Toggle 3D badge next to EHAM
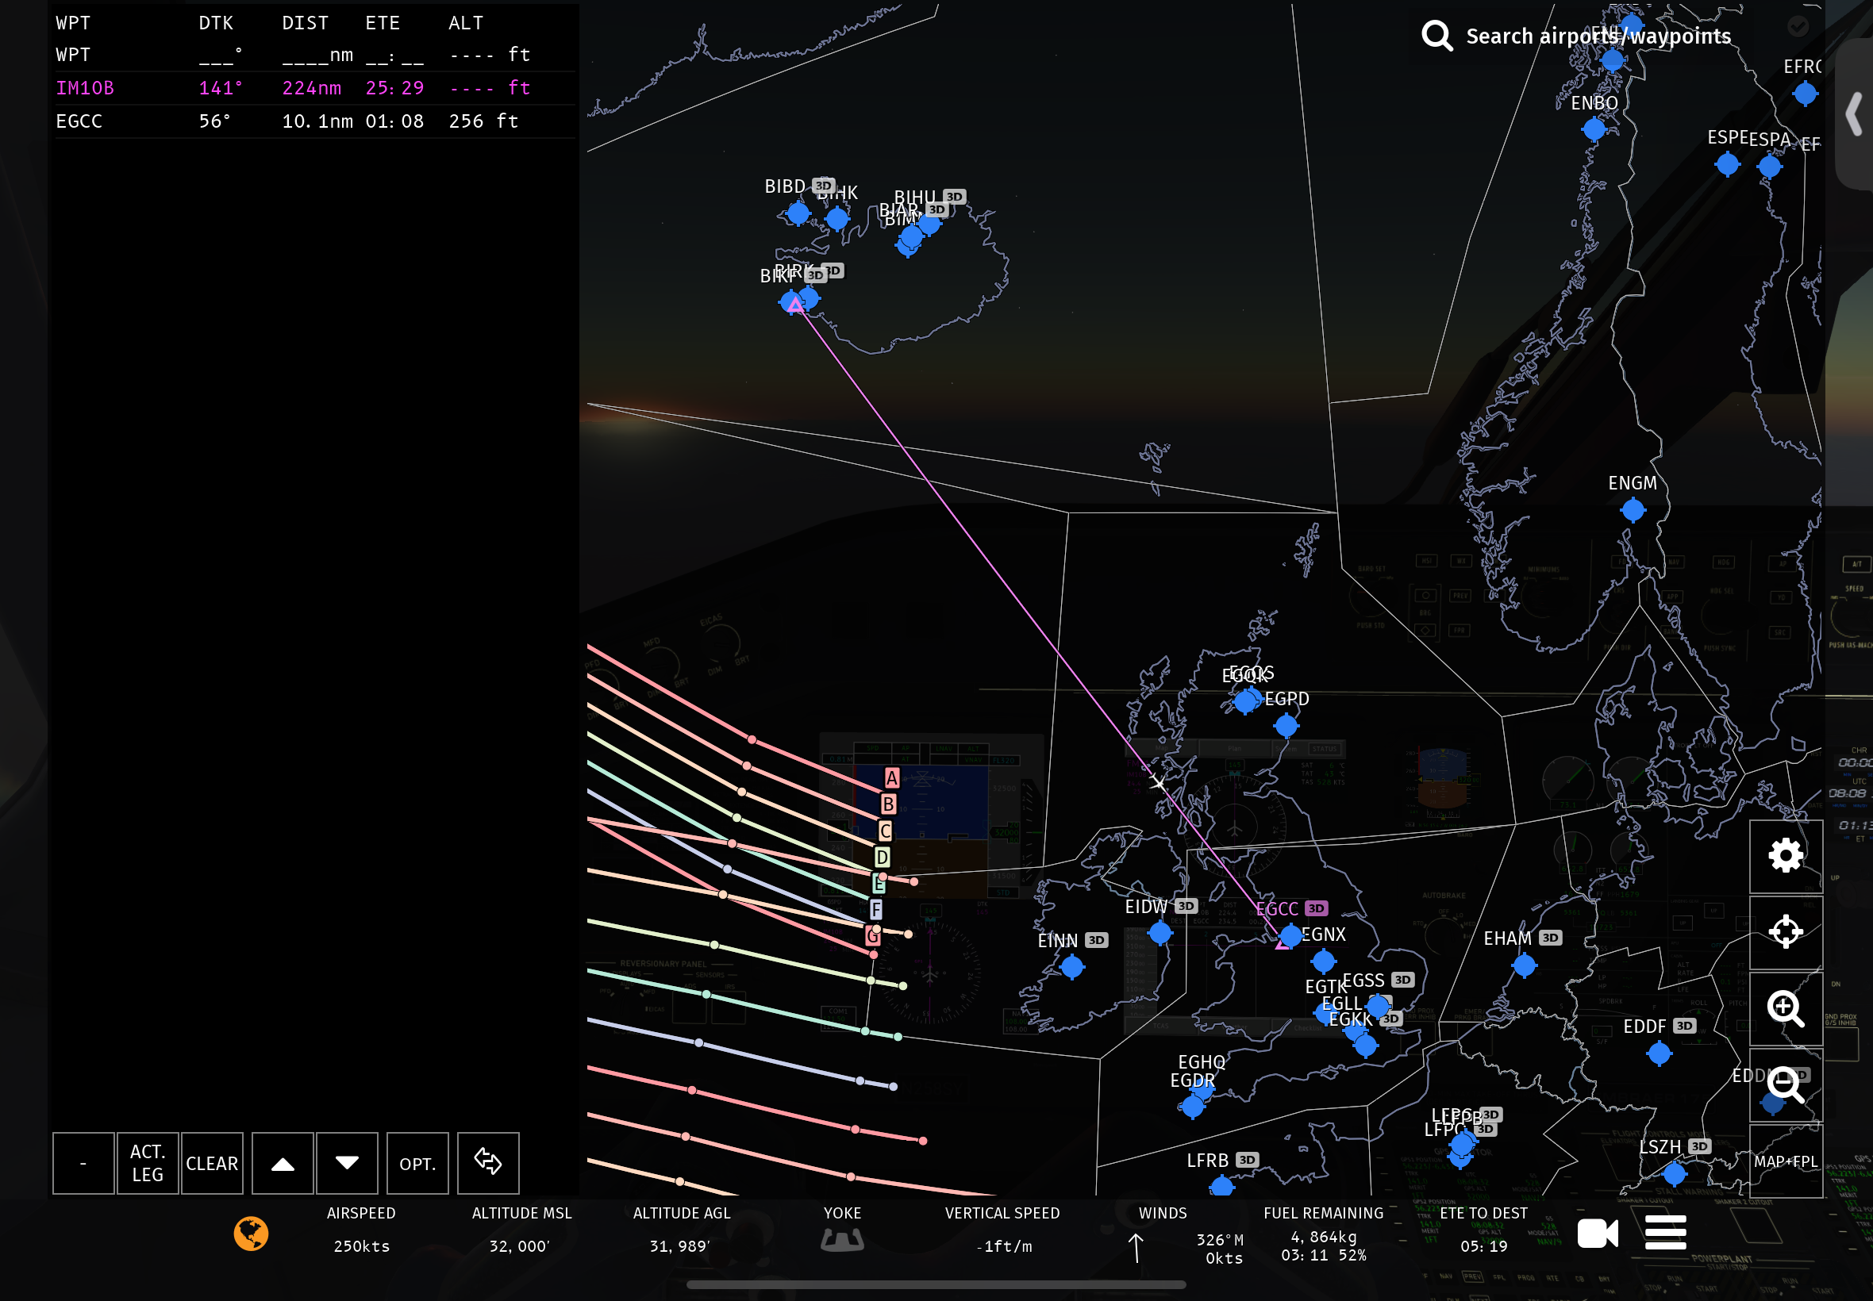This screenshot has height=1301, width=1873. point(1550,938)
